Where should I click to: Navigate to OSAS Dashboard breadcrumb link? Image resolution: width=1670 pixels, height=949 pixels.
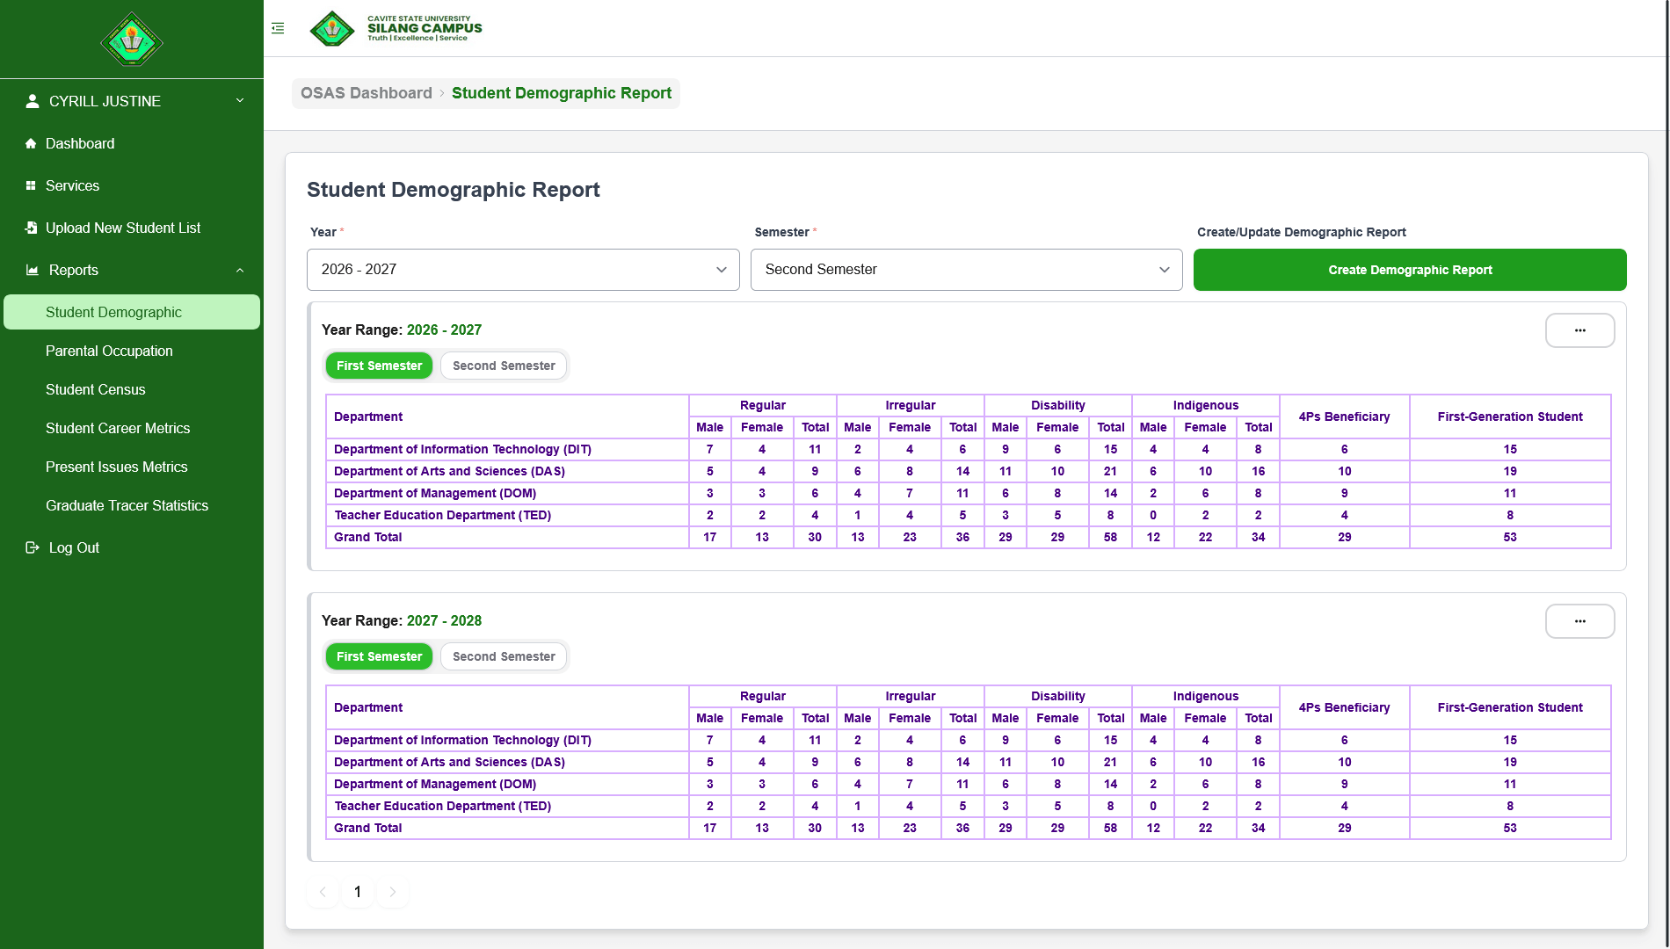click(366, 93)
